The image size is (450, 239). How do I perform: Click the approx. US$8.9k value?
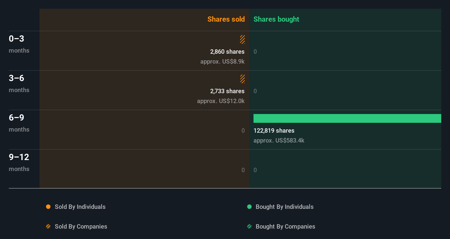(x=222, y=61)
